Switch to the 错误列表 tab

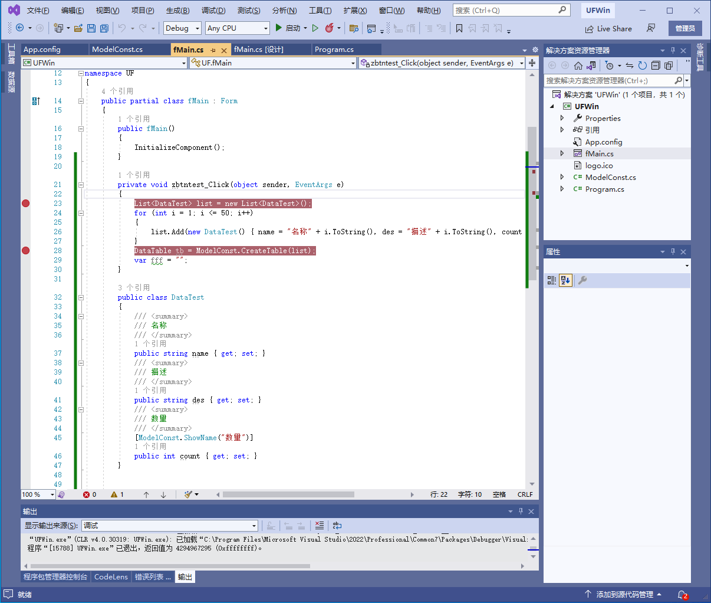click(x=152, y=576)
